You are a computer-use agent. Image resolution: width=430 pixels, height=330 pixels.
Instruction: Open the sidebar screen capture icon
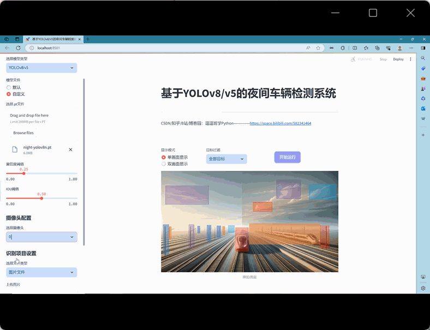[x=423, y=277]
